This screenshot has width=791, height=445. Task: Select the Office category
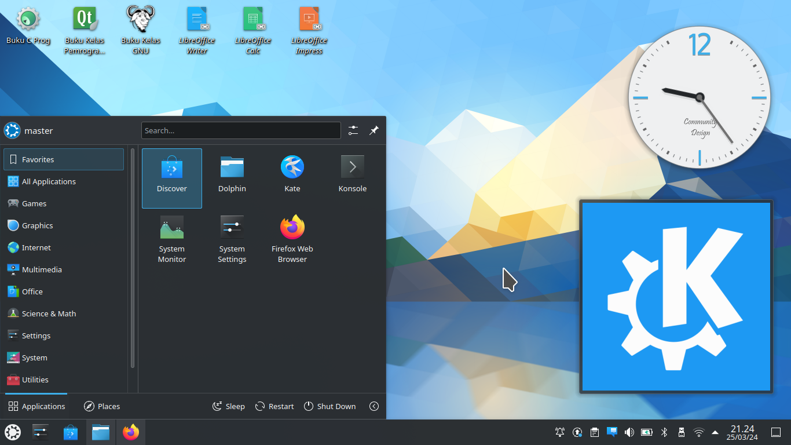(x=64, y=291)
